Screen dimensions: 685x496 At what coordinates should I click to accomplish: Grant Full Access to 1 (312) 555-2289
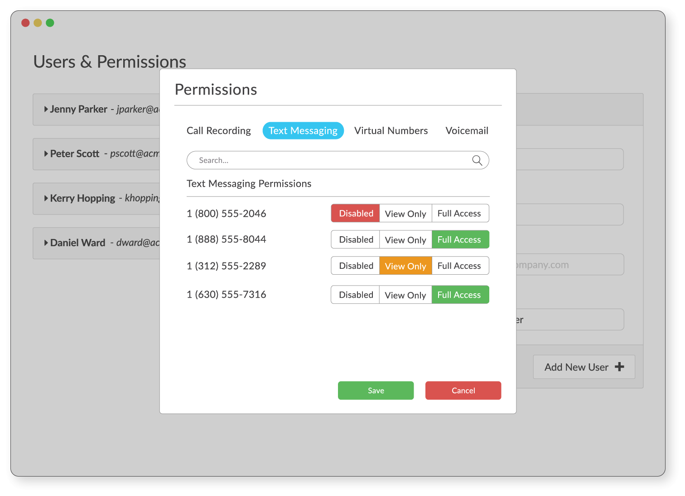(x=460, y=266)
